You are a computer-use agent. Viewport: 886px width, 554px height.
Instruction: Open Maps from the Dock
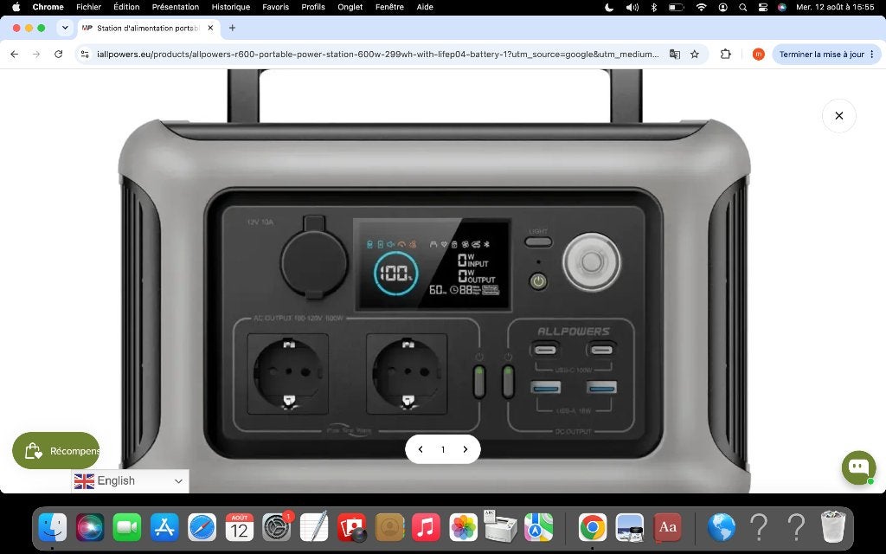point(538,527)
